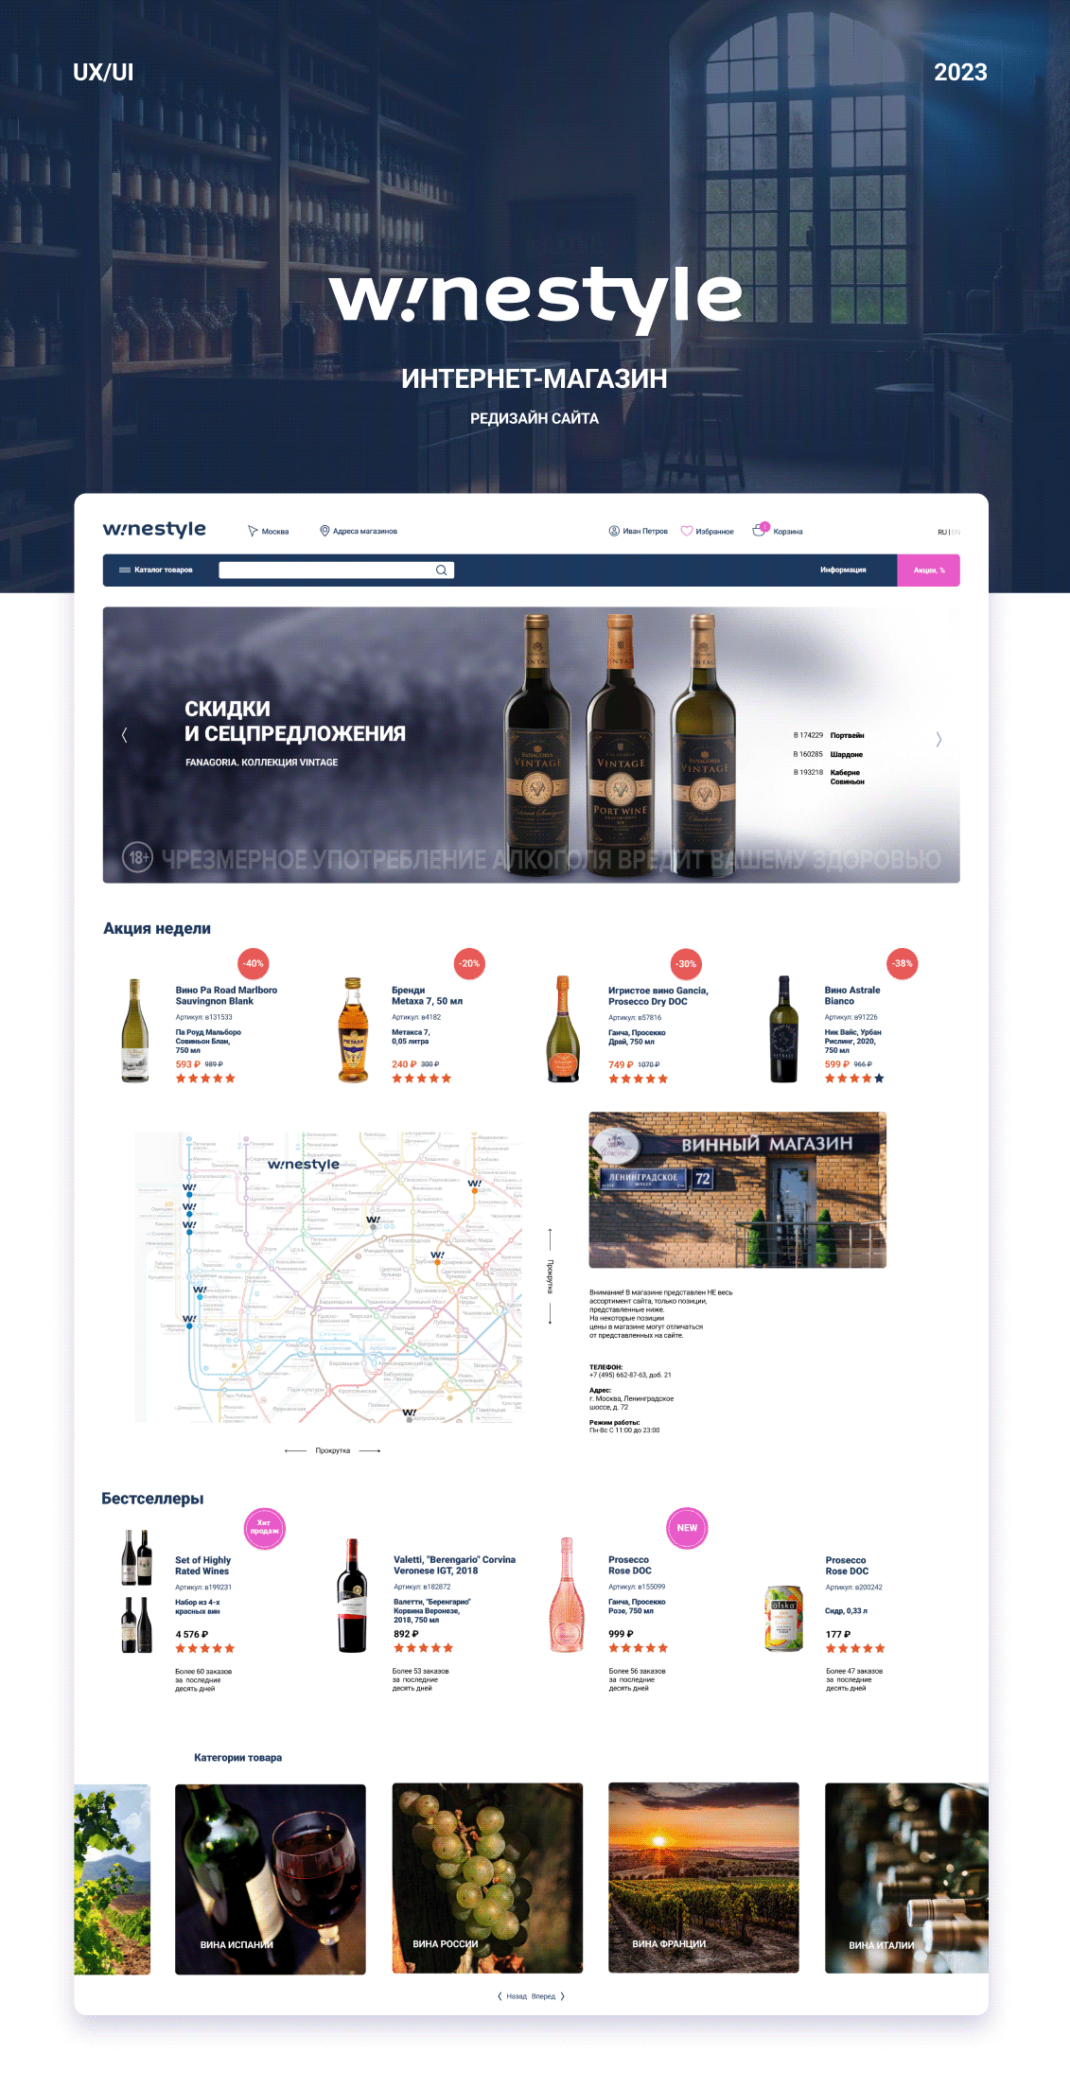This screenshot has height=2089, width=1070.
Task: Open the Вина Испании category card
Action: click(x=270, y=1879)
